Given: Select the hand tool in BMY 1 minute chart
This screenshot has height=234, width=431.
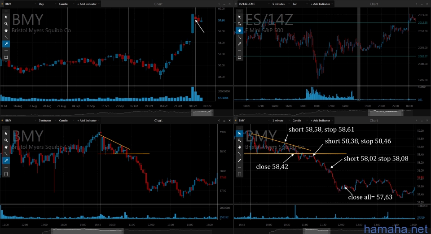Looking at the screenshot, I should pos(239,147).
